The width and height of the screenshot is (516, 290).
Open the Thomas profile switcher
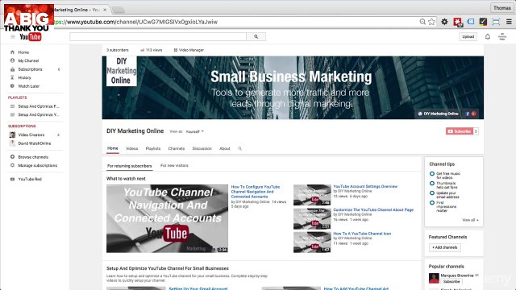coord(501,7)
